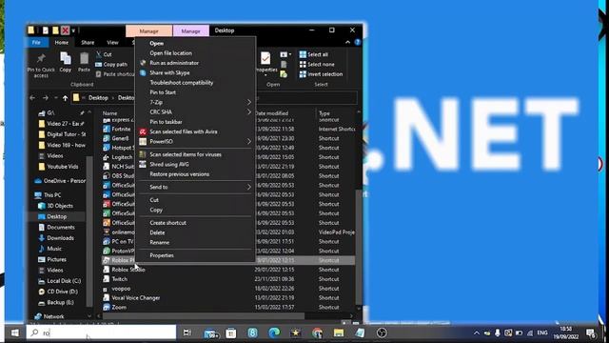Open recent locations dropdown beside navigation arrows

(x=55, y=98)
